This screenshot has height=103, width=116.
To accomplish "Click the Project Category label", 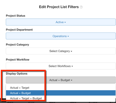I will pyautogui.click(x=17, y=45).
